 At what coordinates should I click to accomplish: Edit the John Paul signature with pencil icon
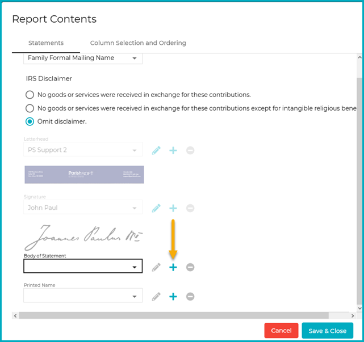coord(156,208)
